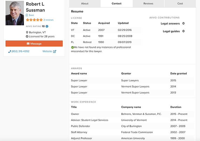
Task: Click the 2002 - 2007 duration
Action: pos(178,132)
